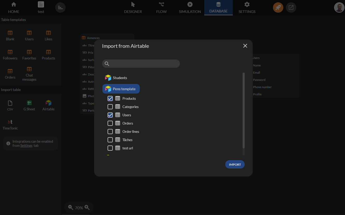Close the Import from Airtable dialog

click(245, 46)
